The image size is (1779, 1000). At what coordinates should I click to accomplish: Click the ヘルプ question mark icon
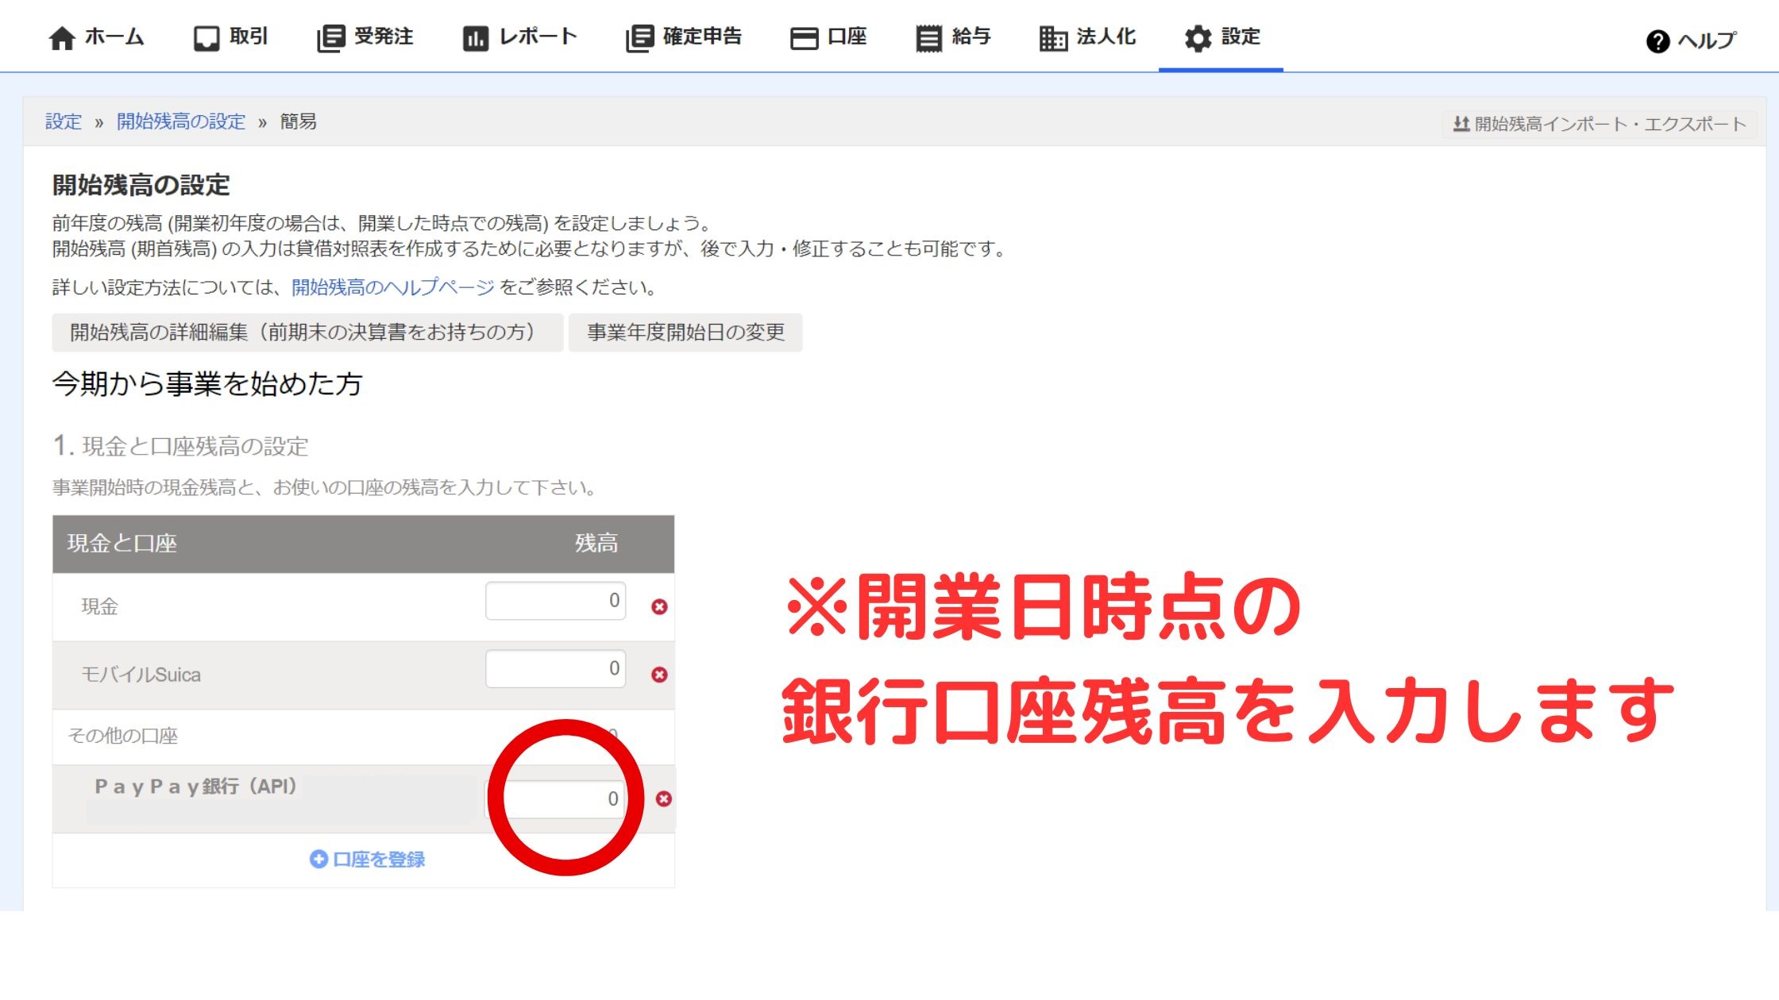tap(1657, 41)
